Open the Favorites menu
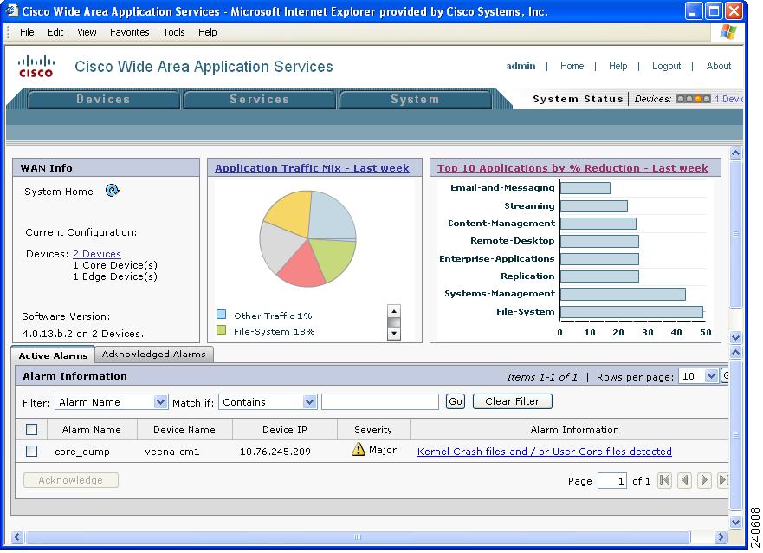 click(x=129, y=32)
